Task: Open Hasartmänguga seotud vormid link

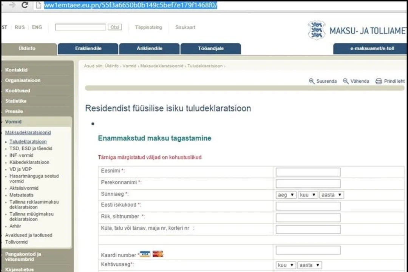Action: (34, 179)
